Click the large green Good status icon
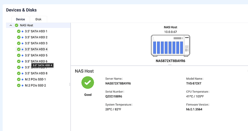The width and height of the screenshot is (248, 131). point(88,83)
